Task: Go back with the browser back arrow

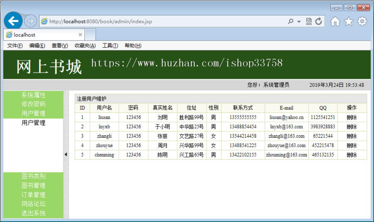Action: pyautogui.click(x=13, y=21)
